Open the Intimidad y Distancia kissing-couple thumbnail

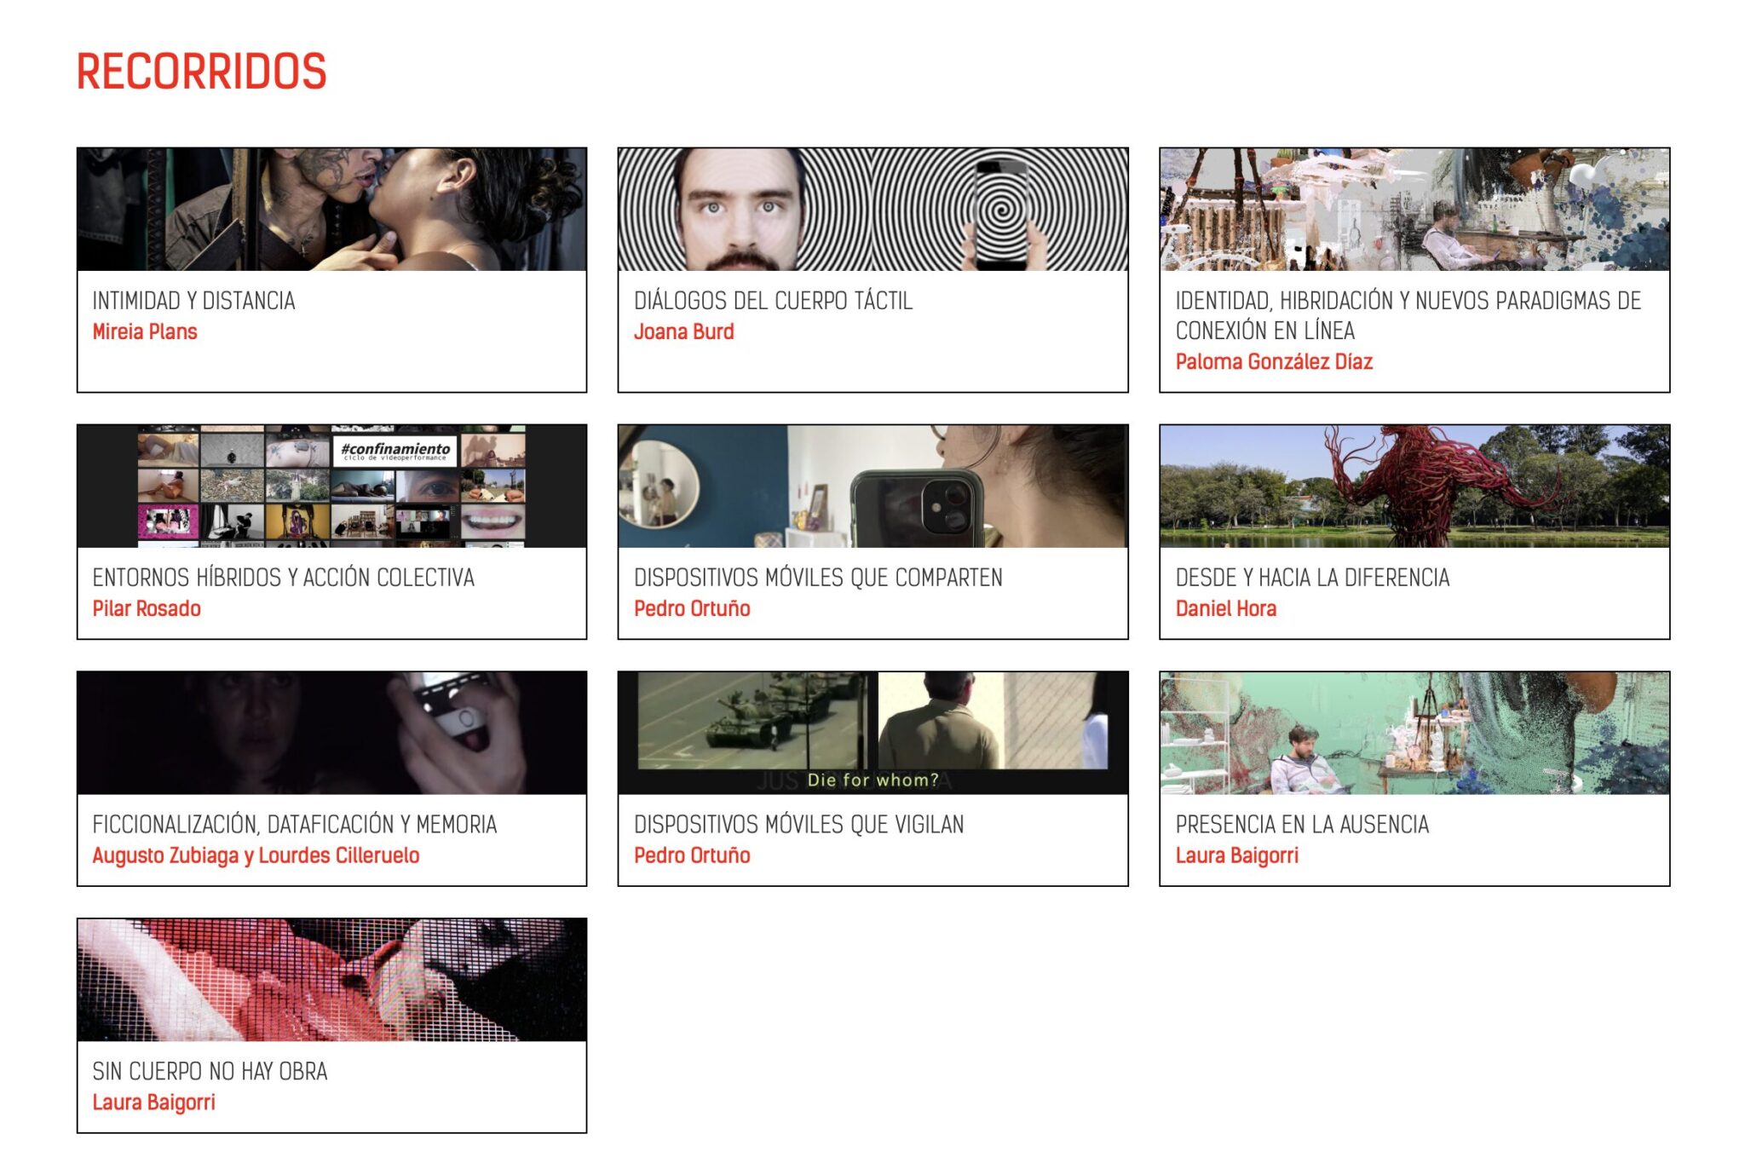click(x=331, y=210)
